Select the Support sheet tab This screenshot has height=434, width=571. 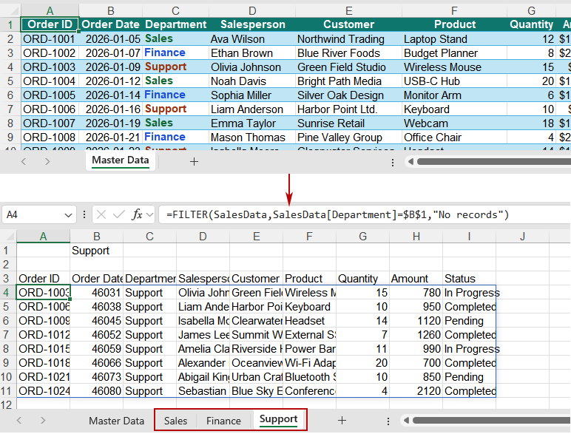pyautogui.click(x=279, y=419)
